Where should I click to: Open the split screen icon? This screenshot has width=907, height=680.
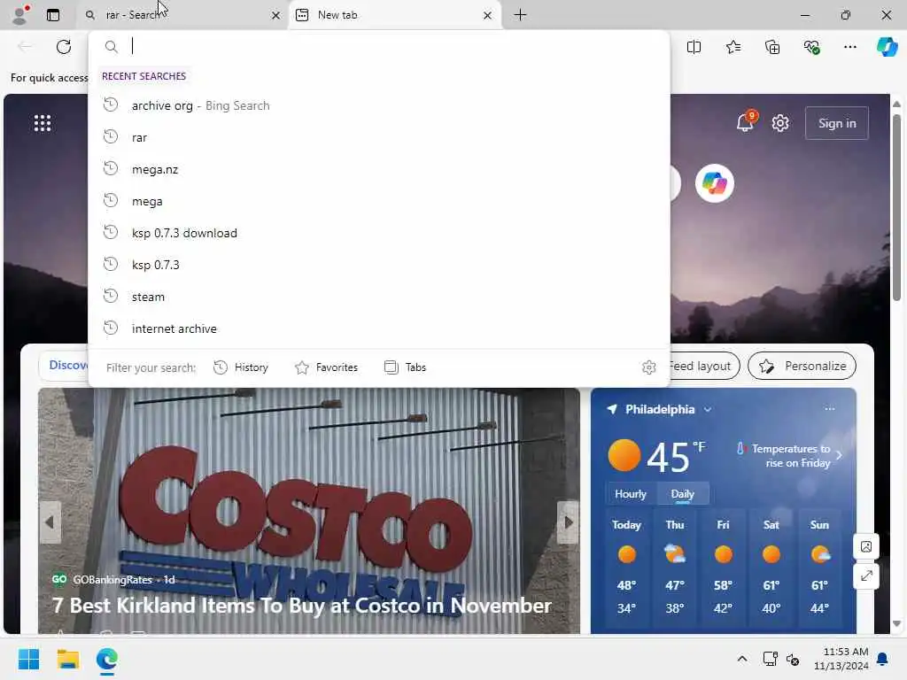pyautogui.click(x=694, y=47)
